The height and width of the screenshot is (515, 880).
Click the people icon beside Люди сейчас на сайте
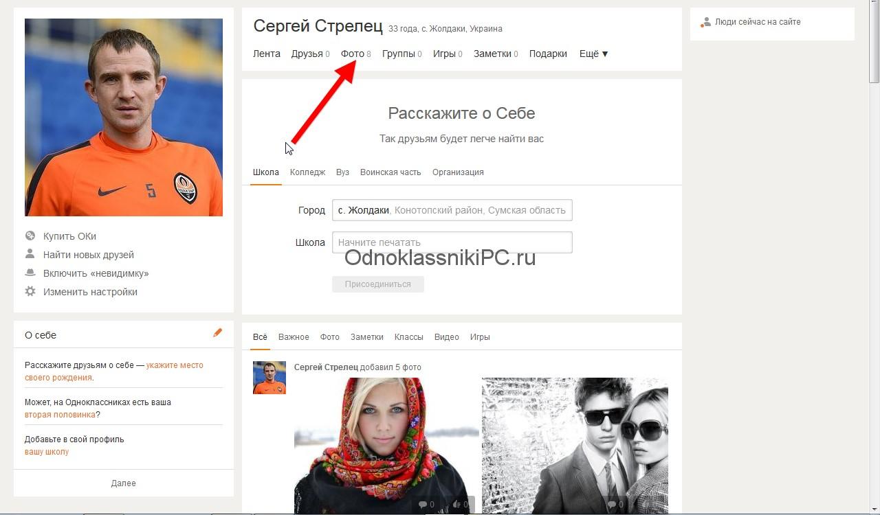705,23
